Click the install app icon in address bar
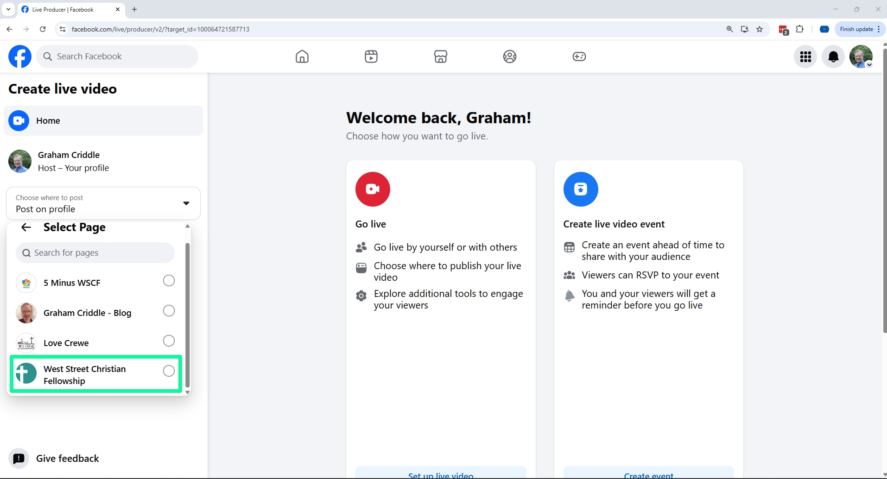Viewport: 887px width, 479px height. click(x=745, y=29)
